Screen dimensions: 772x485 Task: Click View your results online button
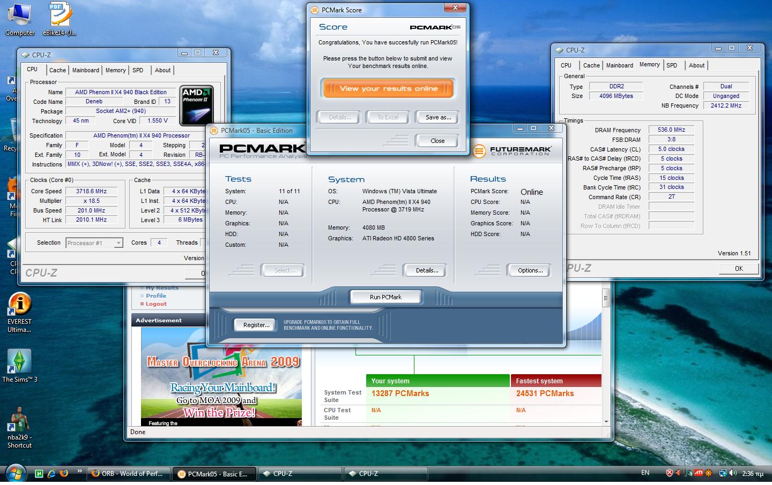pyautogui.click(x=388, y=88)
